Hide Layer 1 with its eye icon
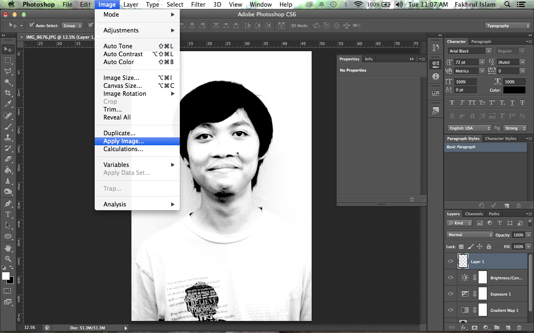The width and height of the screenshot is (534, 333). 451,261
